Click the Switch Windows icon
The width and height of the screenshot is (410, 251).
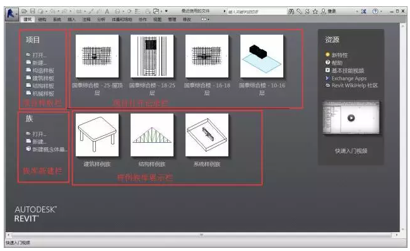pyautogui.click(x=156, y=11)
